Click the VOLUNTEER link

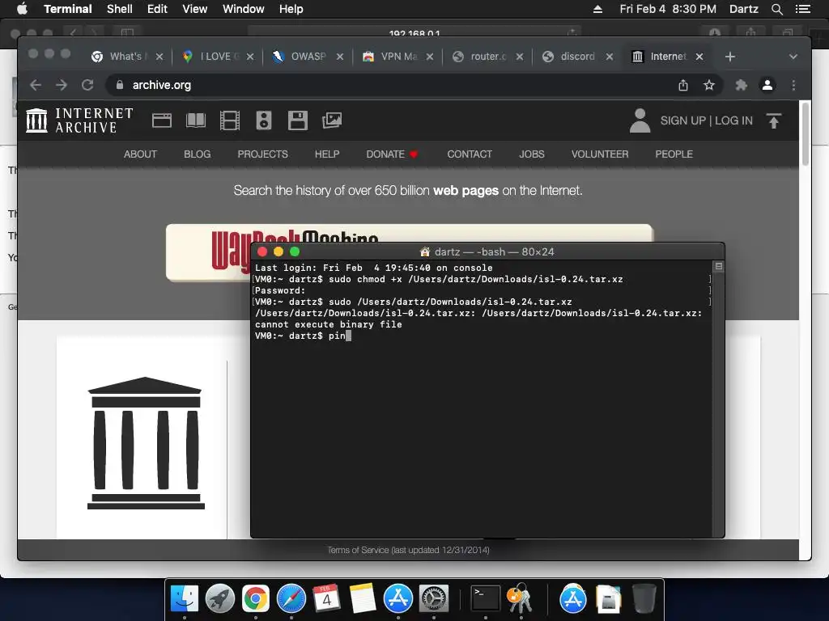point(600,154)
